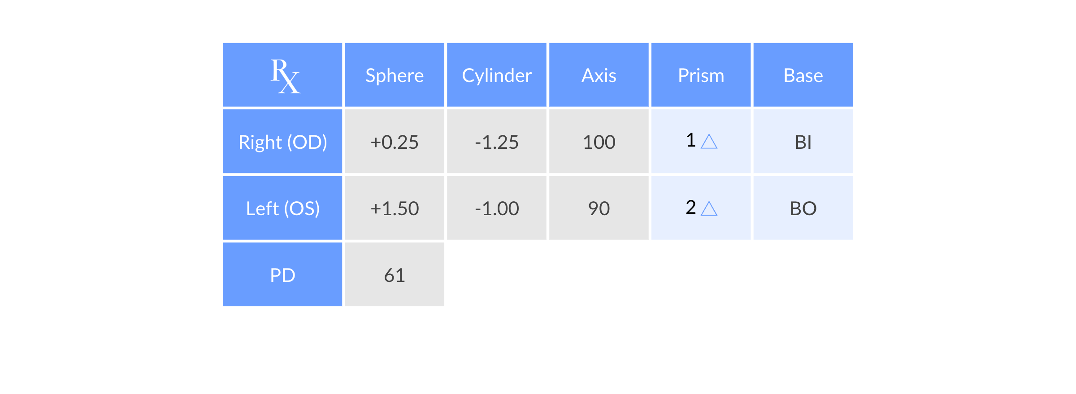The height and width of the screenshot is (394, 1076).
Task: Select the PD row label
Action: [282, 275]
